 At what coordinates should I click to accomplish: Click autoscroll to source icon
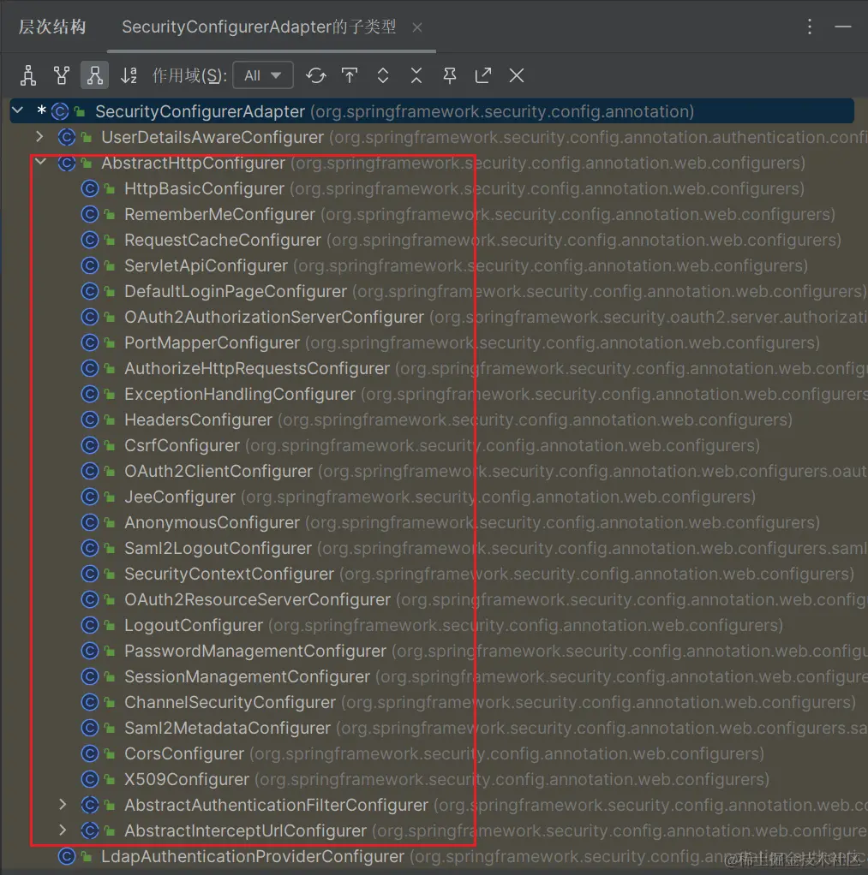[x=350, y=75]
